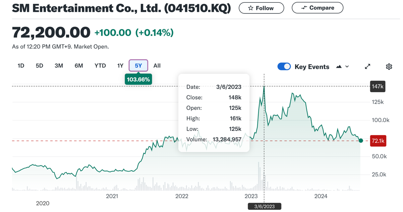
Task: Click the Open 125k tooltip value
Action: pos(235,108)
